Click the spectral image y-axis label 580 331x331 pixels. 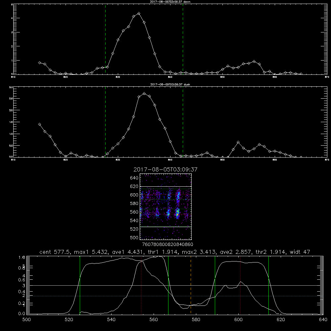point(134,204)
